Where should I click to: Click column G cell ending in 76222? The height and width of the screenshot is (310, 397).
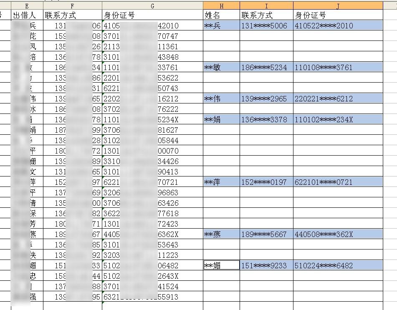pyautogui.click(x=152, y=109)
